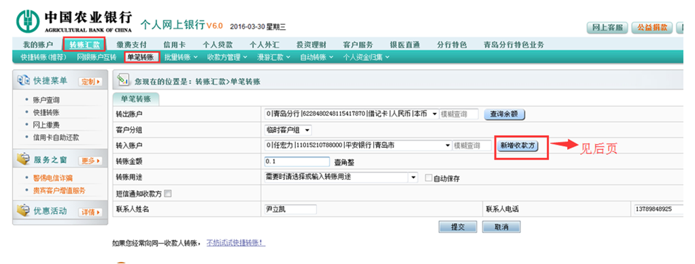Image resolution: width=695 pixels, height=264 pixels.
Task: Click 转入账户 模糊查询 search field
Action: (472, 145)
